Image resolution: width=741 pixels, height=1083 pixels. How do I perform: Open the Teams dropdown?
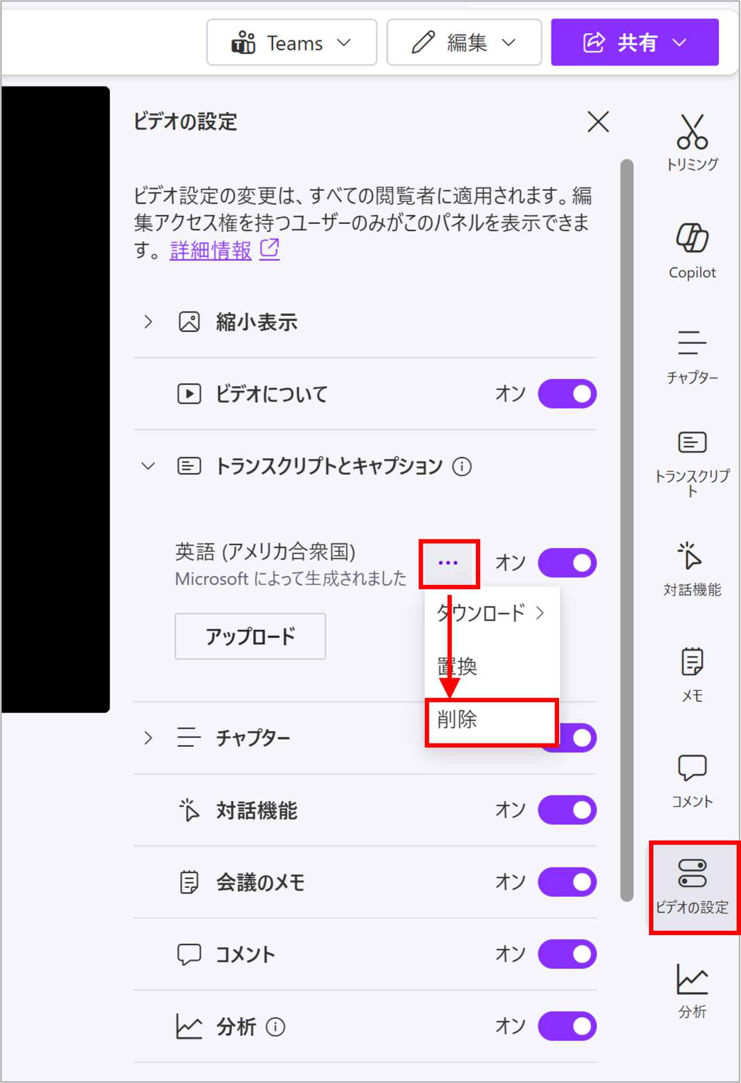click(292, 42)
